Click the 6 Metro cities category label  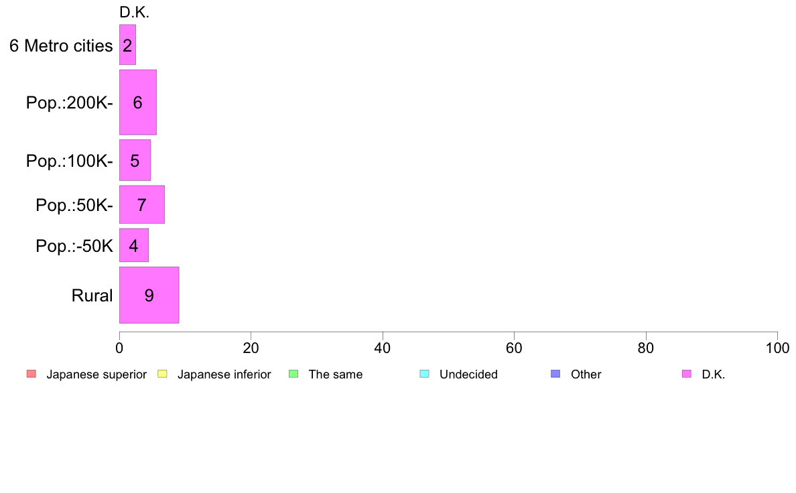(x=61, y=46)
